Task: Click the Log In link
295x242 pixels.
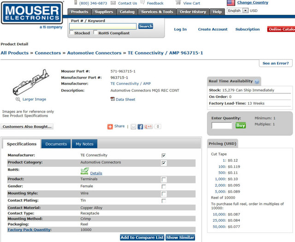Action: coord(180,29)
